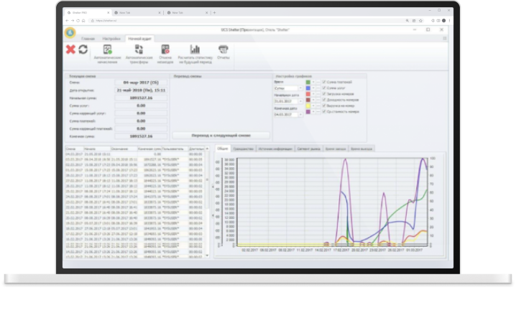
Task: Switch to the Время заезда chart tab
Action: coord(336,149)
